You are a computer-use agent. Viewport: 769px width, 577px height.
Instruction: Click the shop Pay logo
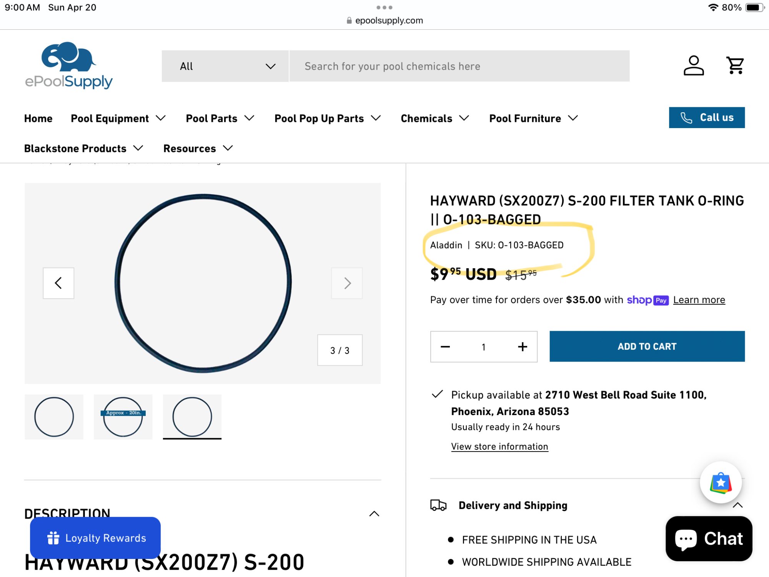(x=648, y=300)
